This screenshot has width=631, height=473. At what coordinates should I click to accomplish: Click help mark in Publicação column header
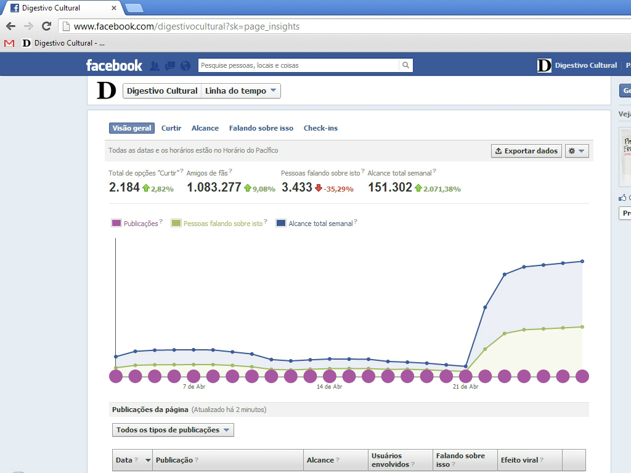tap(197, 459)
